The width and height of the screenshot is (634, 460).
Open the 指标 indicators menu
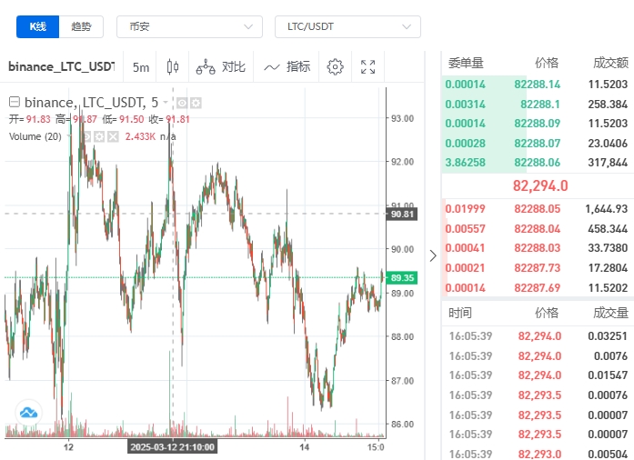click(287, 66)
